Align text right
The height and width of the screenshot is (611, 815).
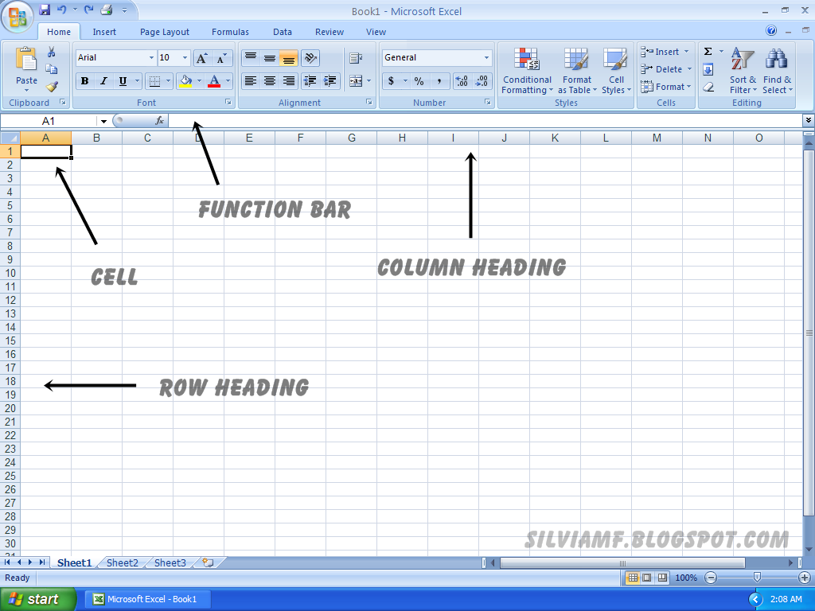click(x=288, y=81)
